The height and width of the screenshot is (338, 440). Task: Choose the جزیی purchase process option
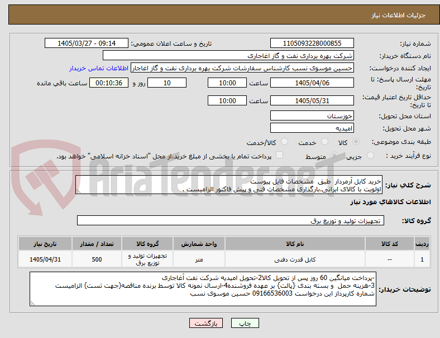(x=370, y=156)
